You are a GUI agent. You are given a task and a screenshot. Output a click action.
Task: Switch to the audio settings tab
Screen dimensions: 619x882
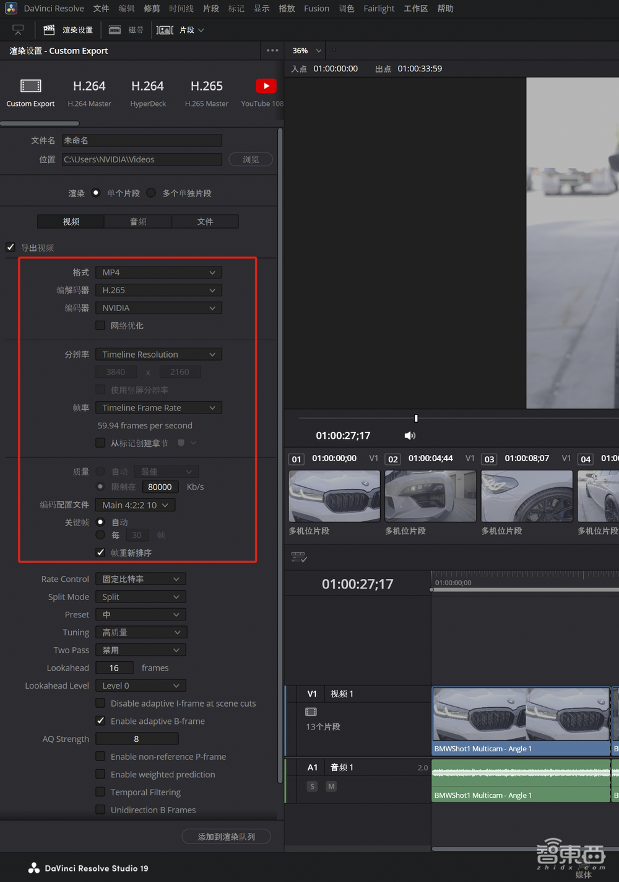[x=138, y=222]
